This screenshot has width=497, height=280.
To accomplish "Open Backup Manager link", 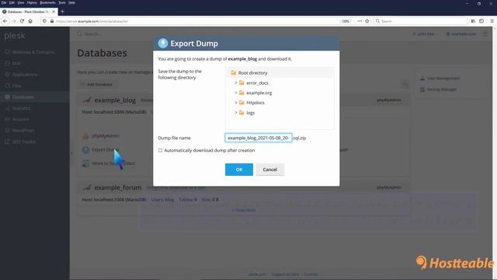I will [x=442, y=89].
